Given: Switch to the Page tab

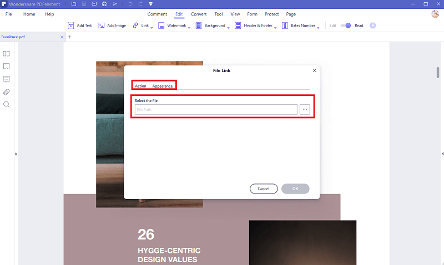Looking at the screenshot, I should coord(291,14).
